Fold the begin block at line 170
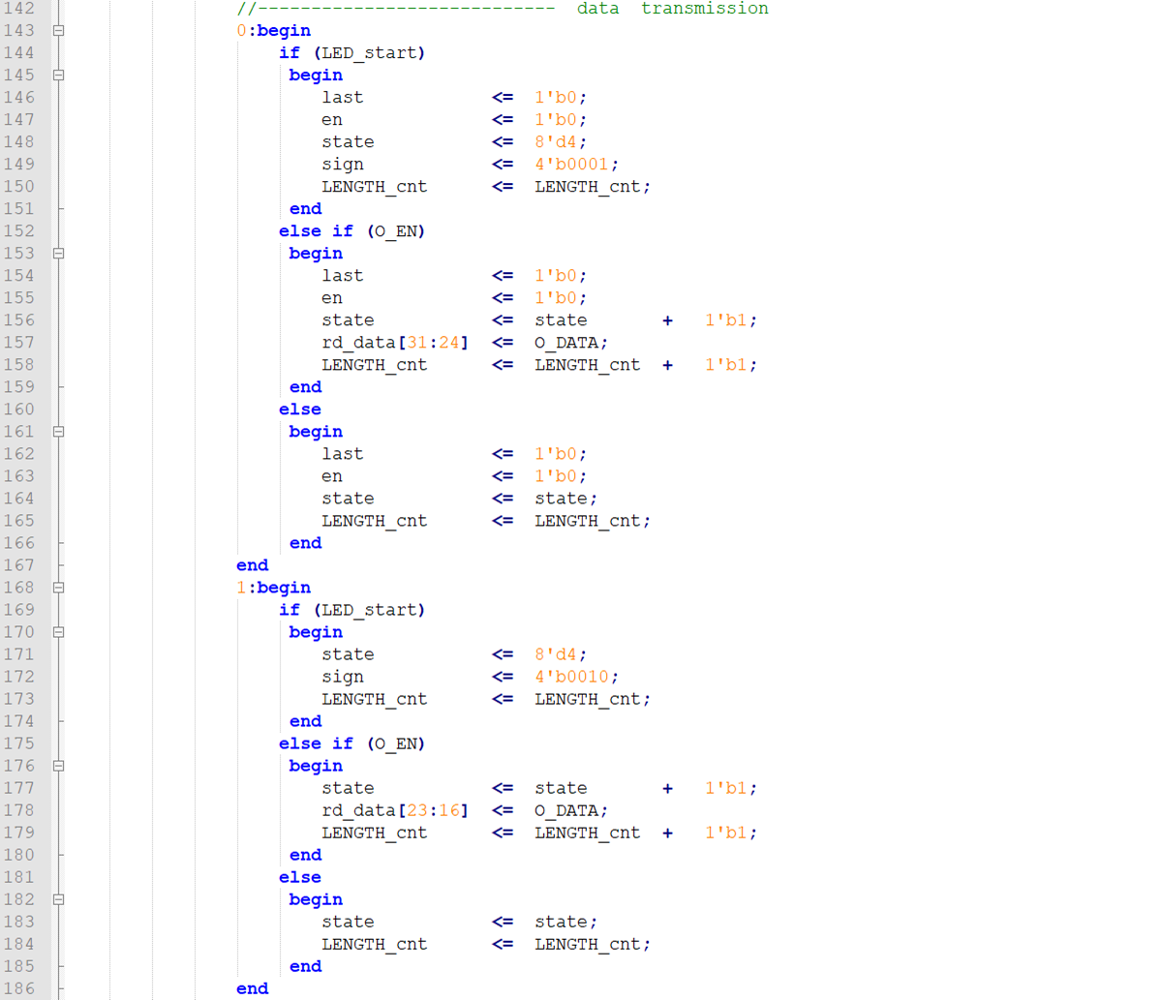Screen dimensions: 1162x1000 click(58, 632)
